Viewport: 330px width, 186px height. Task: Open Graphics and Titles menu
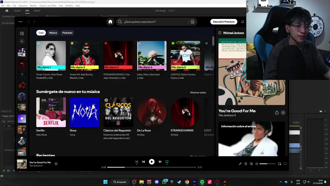(48, 6)
